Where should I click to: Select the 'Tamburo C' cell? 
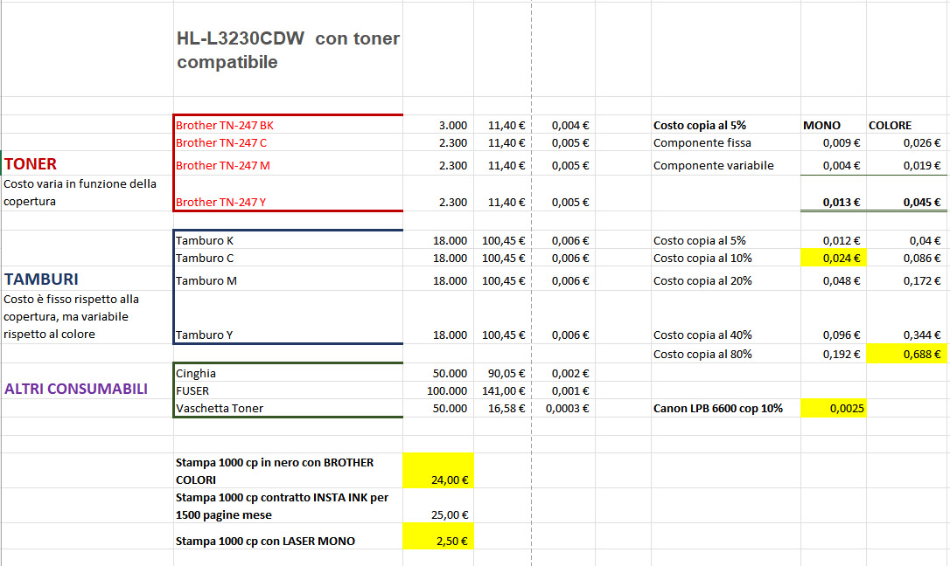288,258
